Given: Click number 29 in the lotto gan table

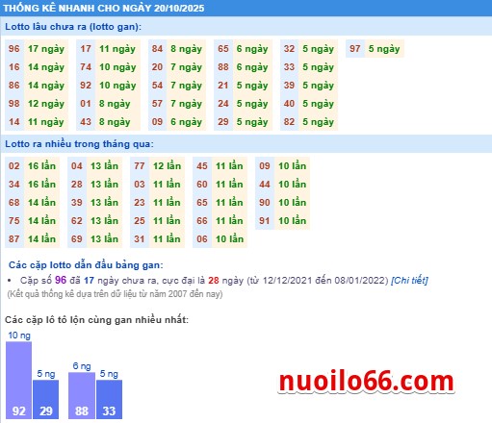Looking at the screenshot, I should [223, 122].
